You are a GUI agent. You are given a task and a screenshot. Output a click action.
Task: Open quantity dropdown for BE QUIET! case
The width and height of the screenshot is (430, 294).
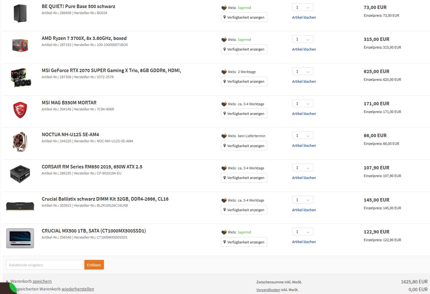[x=303, y=7]
